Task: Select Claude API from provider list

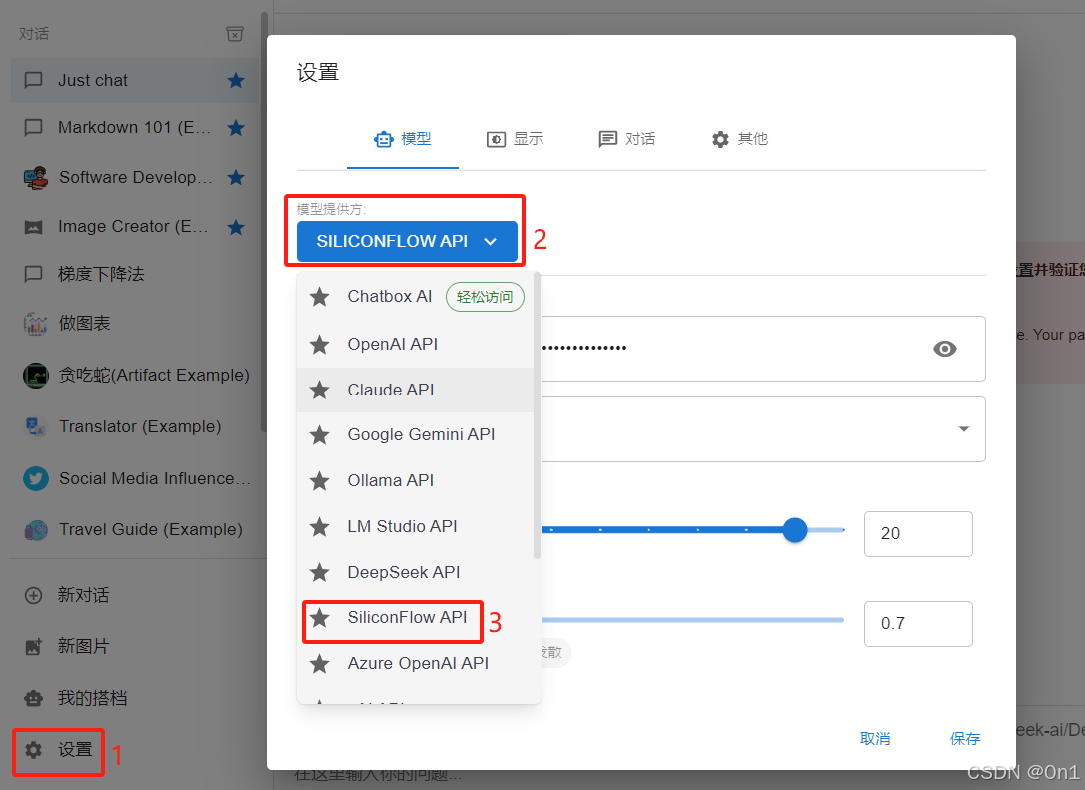Action: click(416, 390)
